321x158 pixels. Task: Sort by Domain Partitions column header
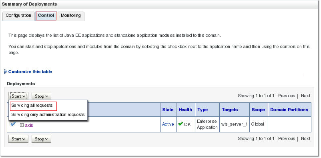click(289, 110)
